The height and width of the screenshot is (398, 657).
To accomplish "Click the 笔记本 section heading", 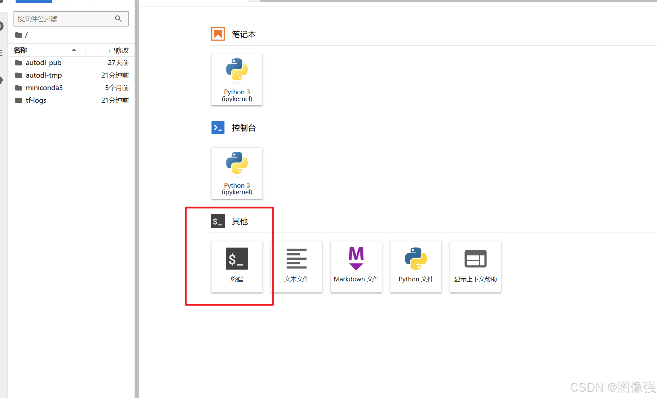I will click(244, 34).
